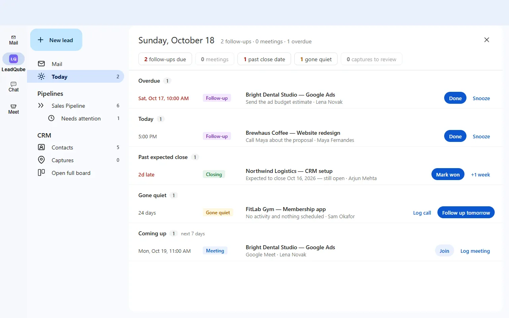Select the 1 past close date chip
This screenshot has height=318, width=509.
pyautogui.click(x=264, y=59)
